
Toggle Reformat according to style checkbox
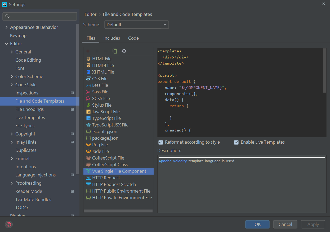160,142
